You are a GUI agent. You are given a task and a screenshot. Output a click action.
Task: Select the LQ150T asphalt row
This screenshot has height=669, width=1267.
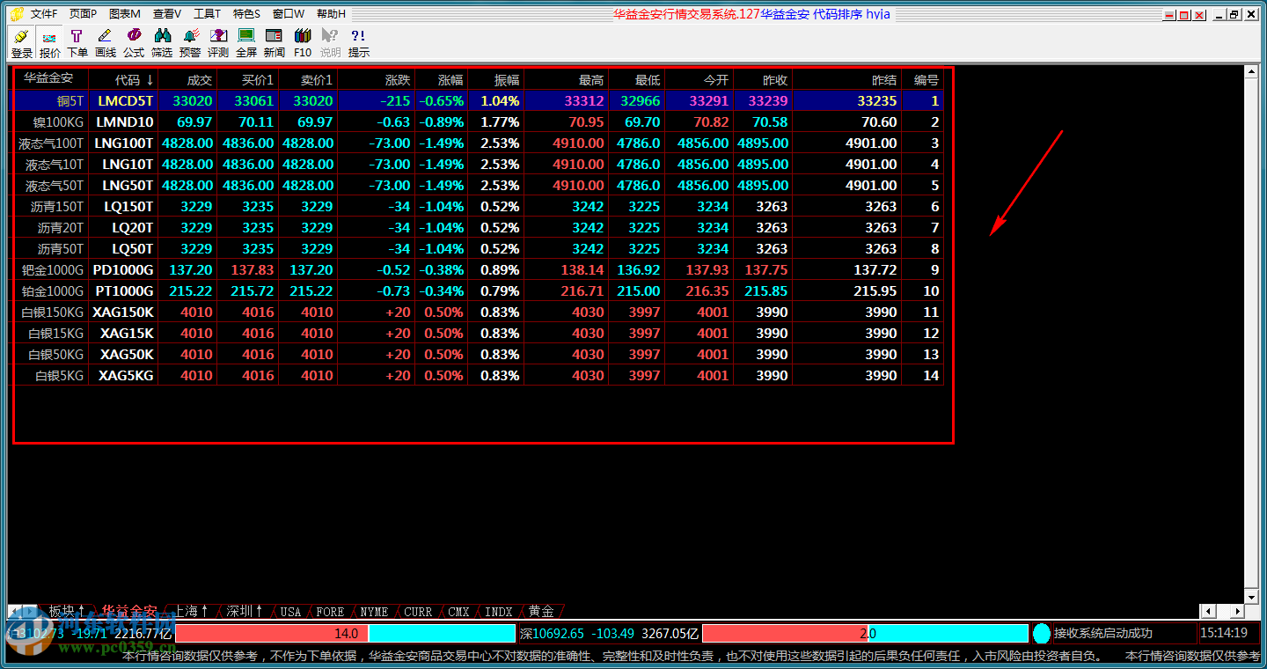tap(478, 206)
